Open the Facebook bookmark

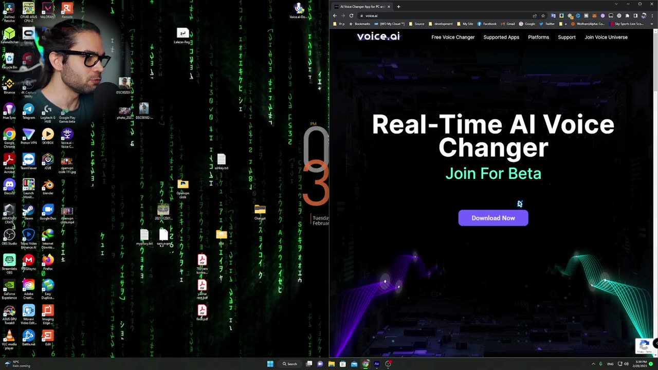click(x=487, y=24)
